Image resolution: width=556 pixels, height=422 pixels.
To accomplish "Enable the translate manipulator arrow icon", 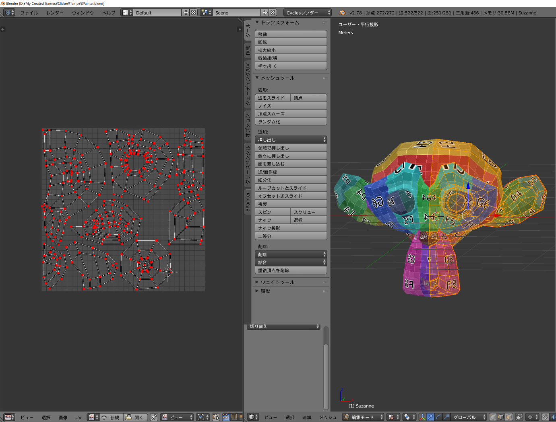I will tap(430, 417).
